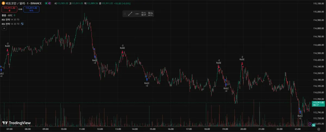Click the RsiSE -2 marker near 07:00

(7, 47)
